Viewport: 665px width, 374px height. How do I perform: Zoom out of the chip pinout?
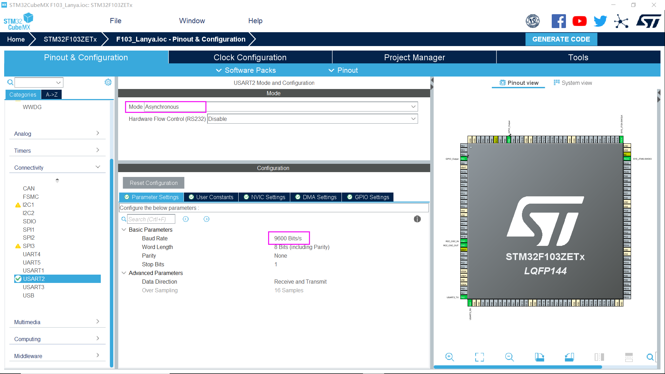coord(509,357)
